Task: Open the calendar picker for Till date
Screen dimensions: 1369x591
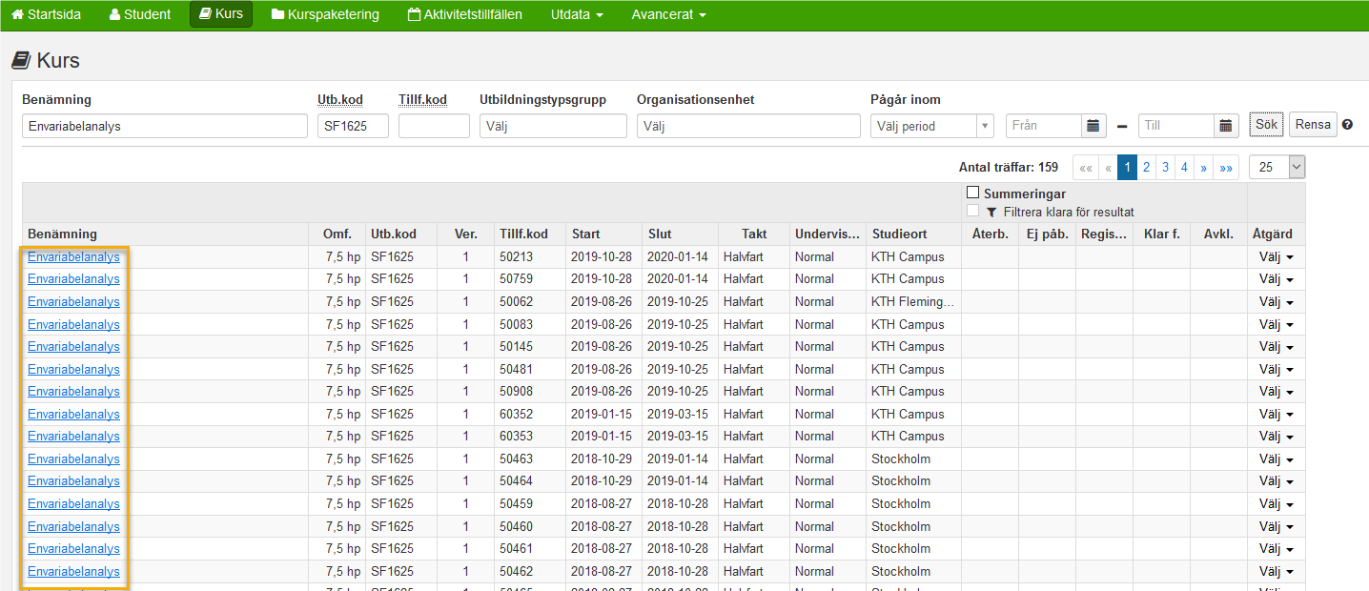Action: click(1227, 126)
